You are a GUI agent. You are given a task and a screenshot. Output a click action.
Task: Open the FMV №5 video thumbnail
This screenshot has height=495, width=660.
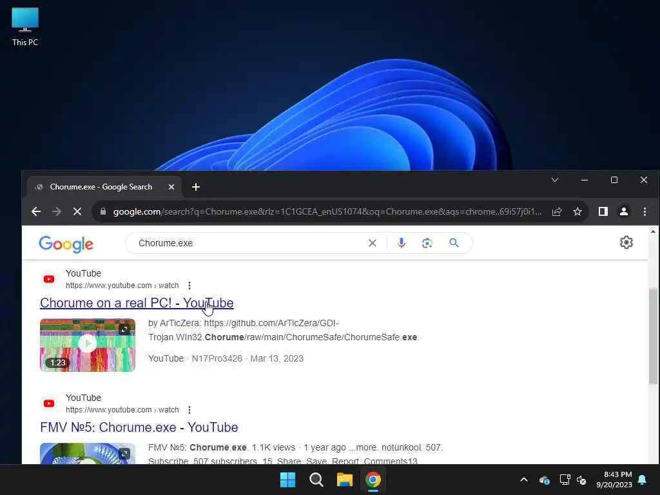pos(88,453)
